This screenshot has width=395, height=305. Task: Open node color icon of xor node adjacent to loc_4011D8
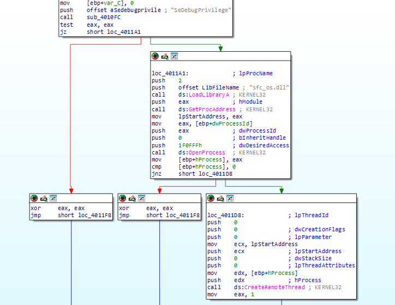(122, 198)
